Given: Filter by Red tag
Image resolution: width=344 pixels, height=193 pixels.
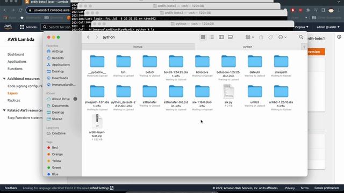Looking at the screenshot, I should click(53, 148).
